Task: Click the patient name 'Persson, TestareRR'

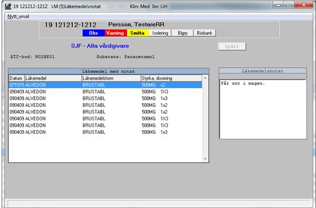Action: (x=136, y=25)
